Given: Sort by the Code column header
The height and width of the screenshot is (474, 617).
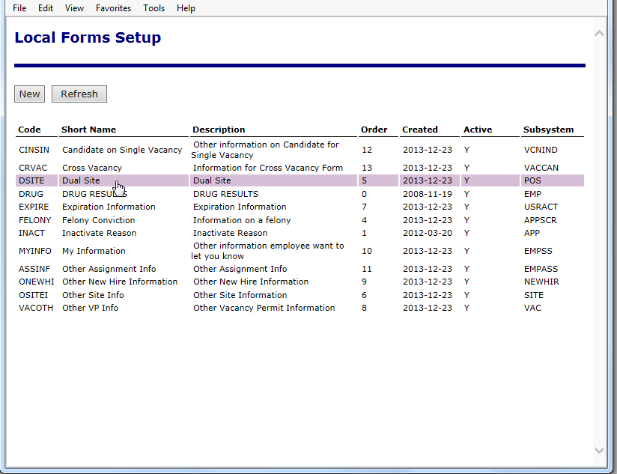Looking at the screenshot, I should tap(29, 130).
